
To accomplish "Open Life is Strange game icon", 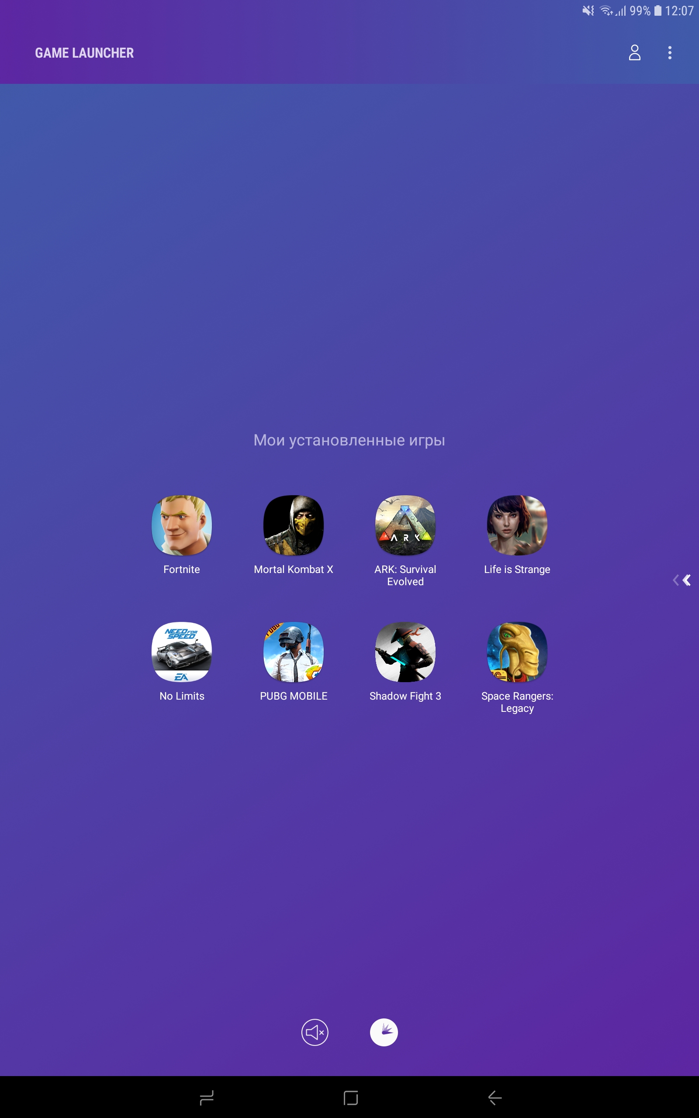I will 517,525.
